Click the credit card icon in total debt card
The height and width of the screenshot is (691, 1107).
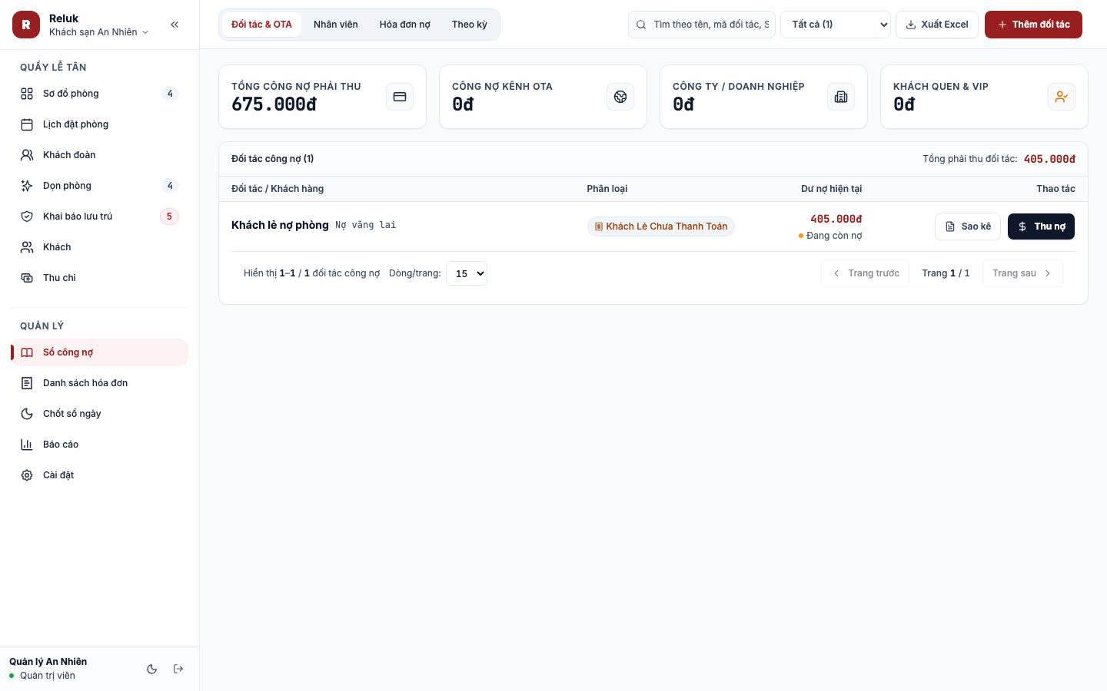click(x=400, y=97)
